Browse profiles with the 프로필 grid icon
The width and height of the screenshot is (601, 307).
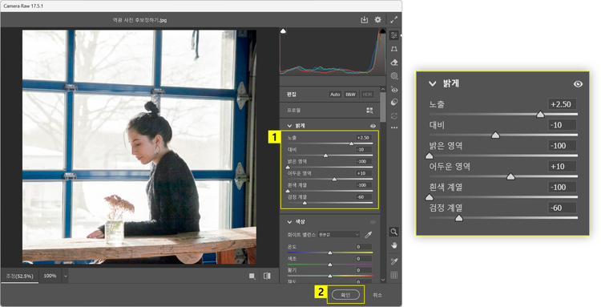[x=369, y=111]
